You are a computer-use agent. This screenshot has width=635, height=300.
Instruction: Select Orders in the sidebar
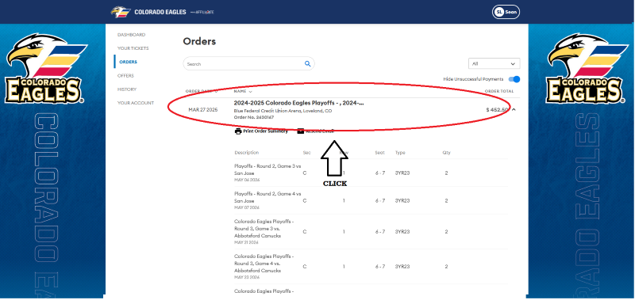pos(128,63)
